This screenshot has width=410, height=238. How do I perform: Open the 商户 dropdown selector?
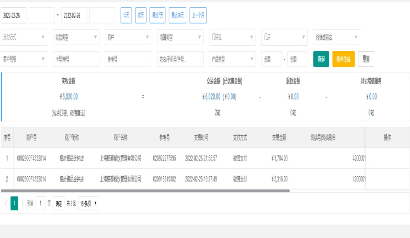click(128, 37)
